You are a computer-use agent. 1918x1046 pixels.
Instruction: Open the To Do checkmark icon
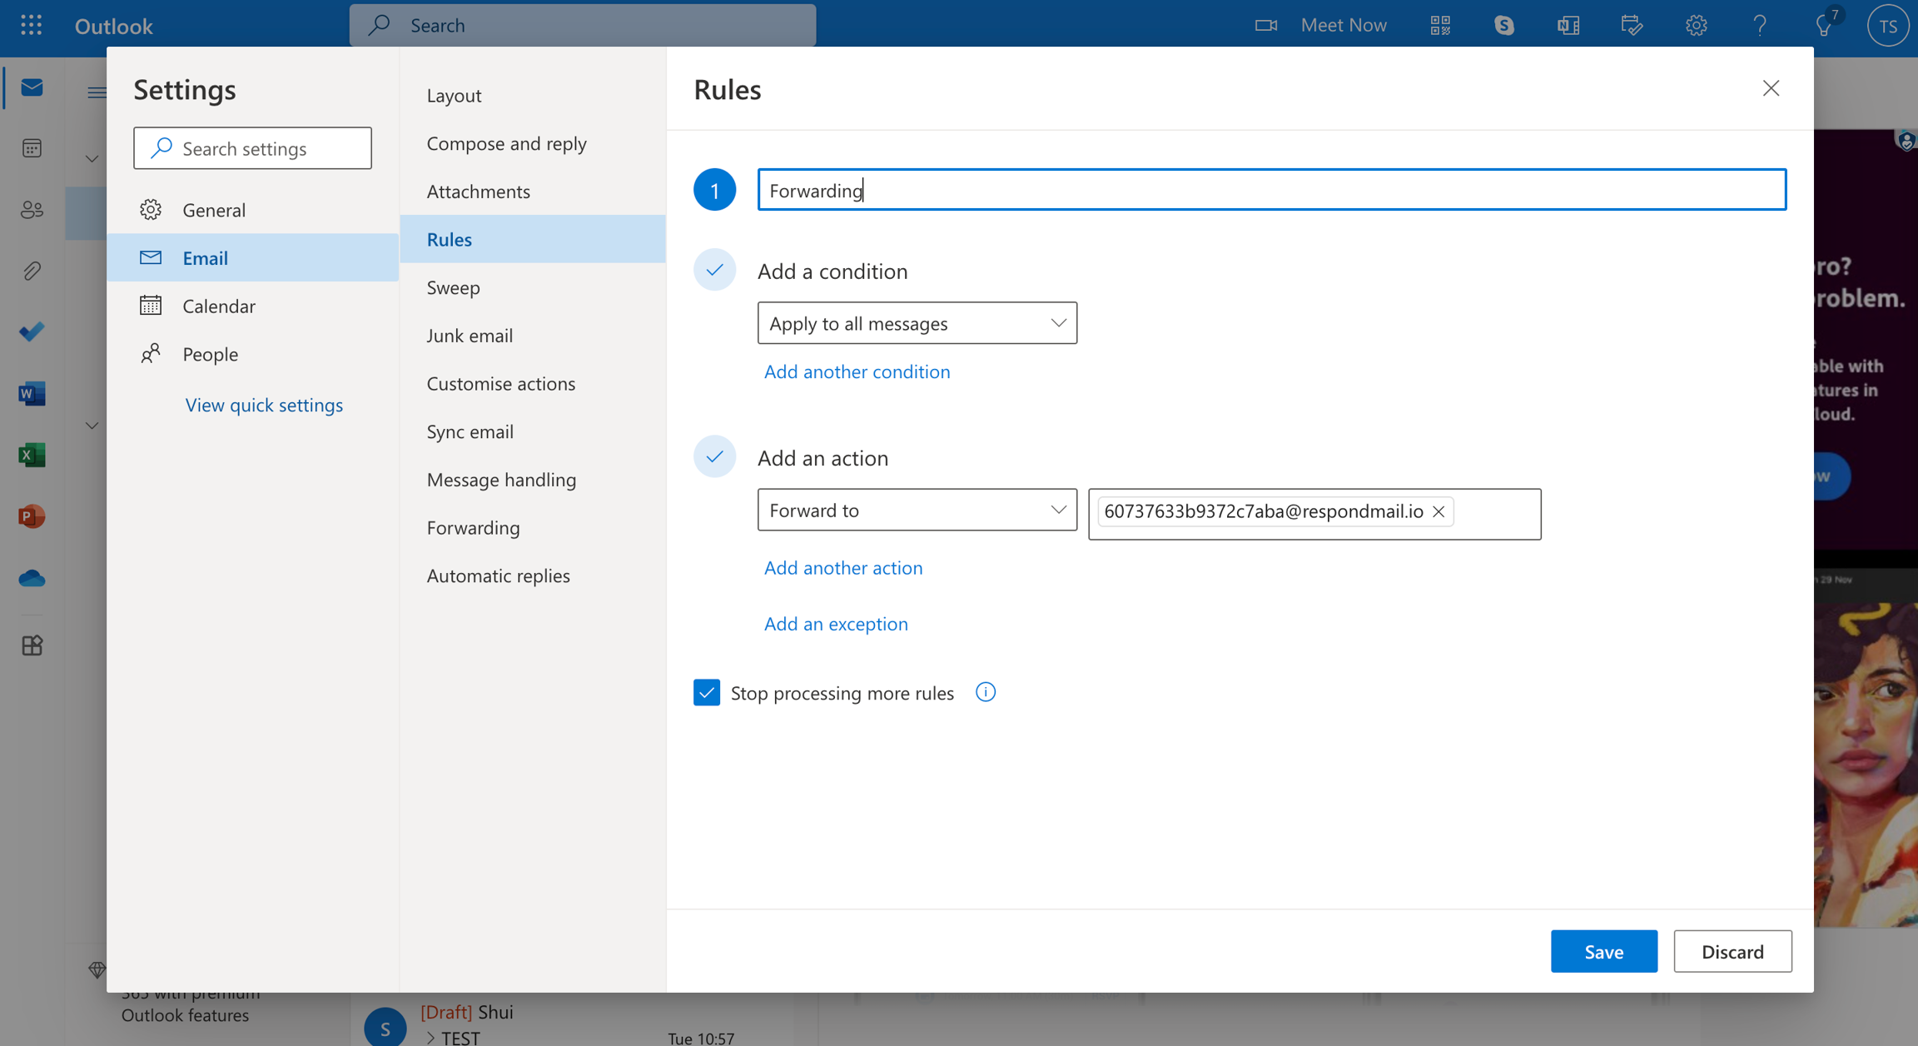click(32, 331)
